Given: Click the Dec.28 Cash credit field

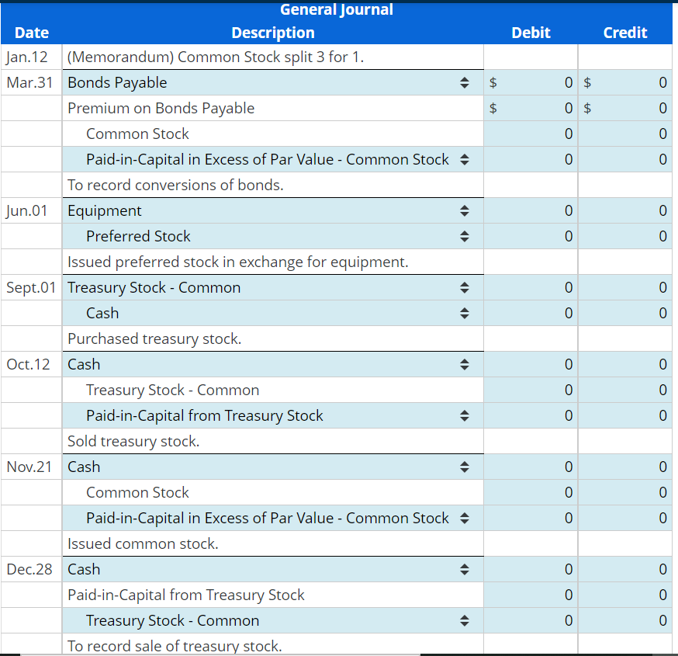Looking at the screenshot, I should click(x=625, y=569).
